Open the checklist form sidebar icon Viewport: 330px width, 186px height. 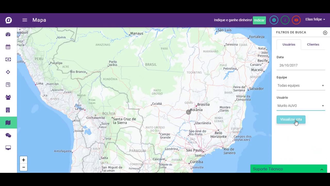[8, 85]
